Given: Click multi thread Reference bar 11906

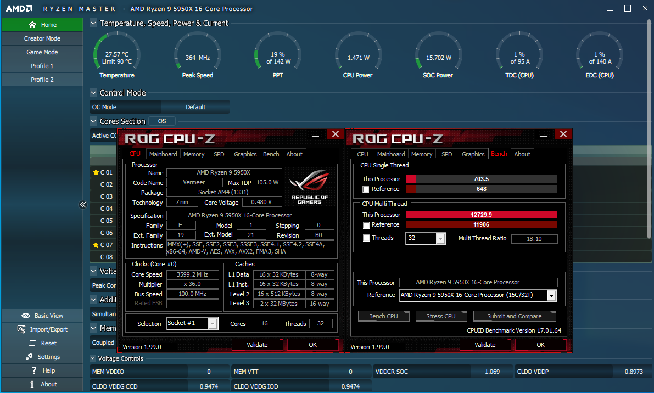Looking at the screenshot, I should pos(482,224).
